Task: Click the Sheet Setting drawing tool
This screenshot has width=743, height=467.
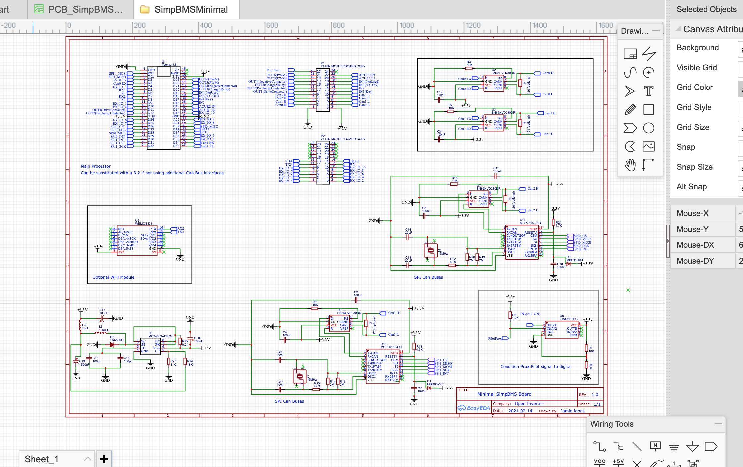Action: [x=630, y=54]
